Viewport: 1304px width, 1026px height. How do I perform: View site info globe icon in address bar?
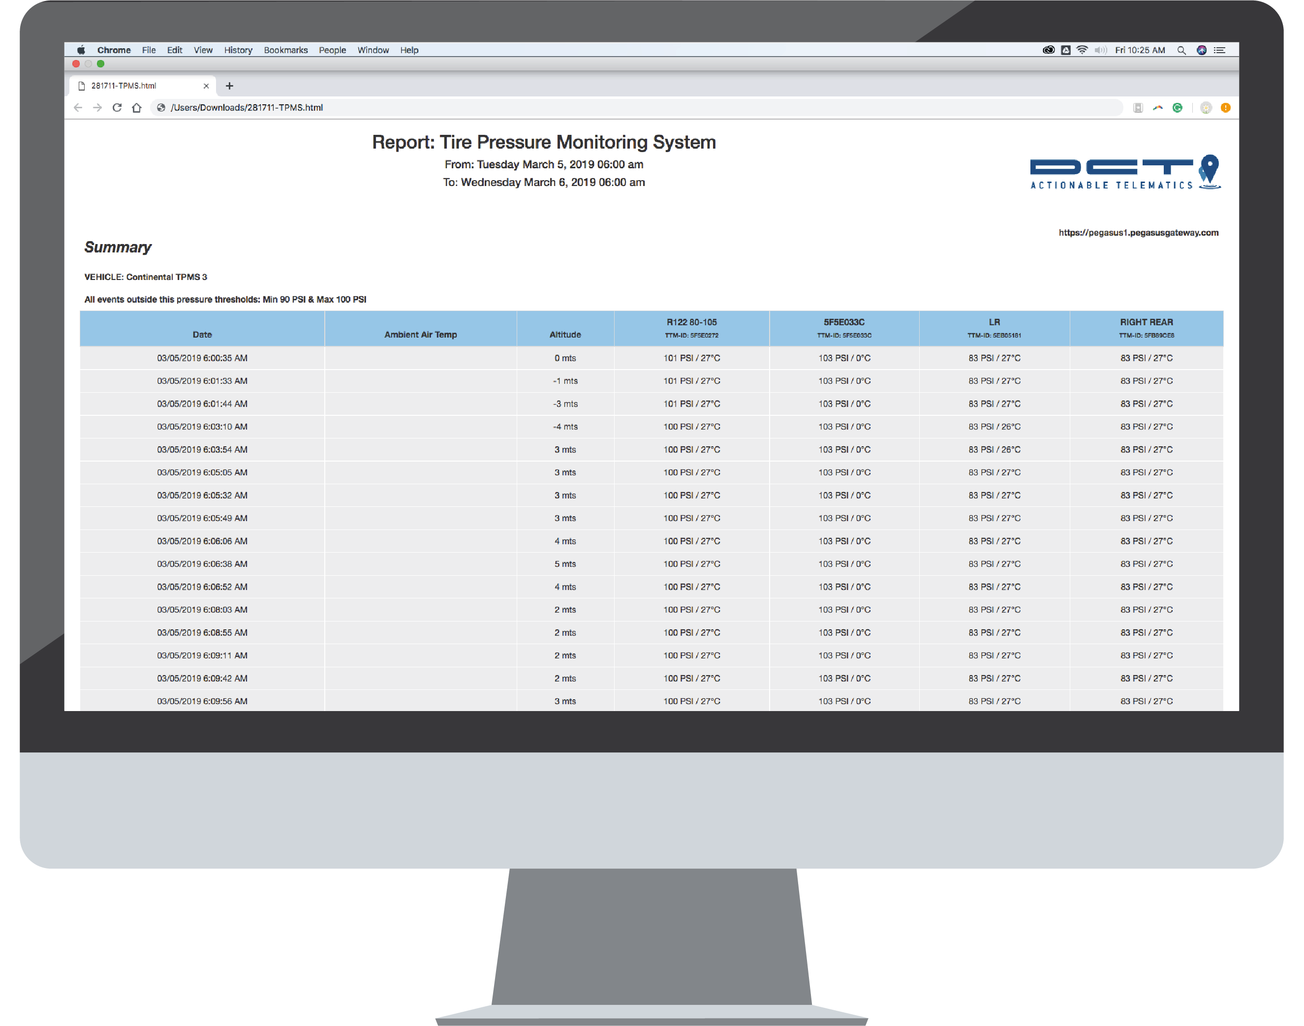pyautogui.click(x=161, y=108)
